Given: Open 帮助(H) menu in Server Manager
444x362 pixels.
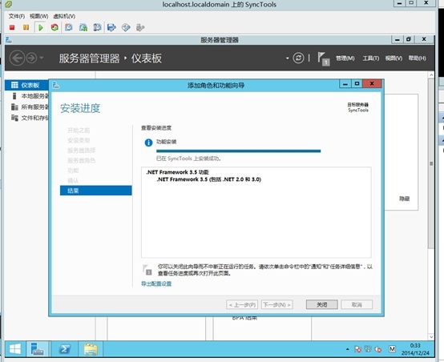Looking at the screenshot, I should 417,58.
